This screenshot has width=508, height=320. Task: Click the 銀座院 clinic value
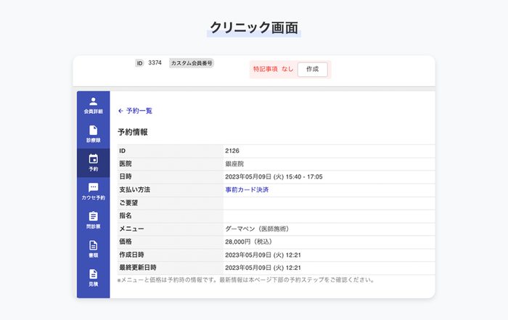(x=234, y=163)
